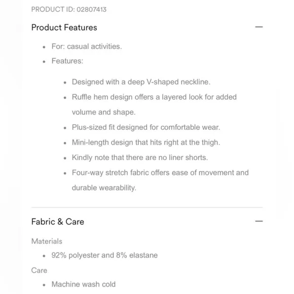The width and height of the screenshot is (294, 294).
Task: Collapse the Fabric & Care minus icon
Action: (x=259, y=221)
